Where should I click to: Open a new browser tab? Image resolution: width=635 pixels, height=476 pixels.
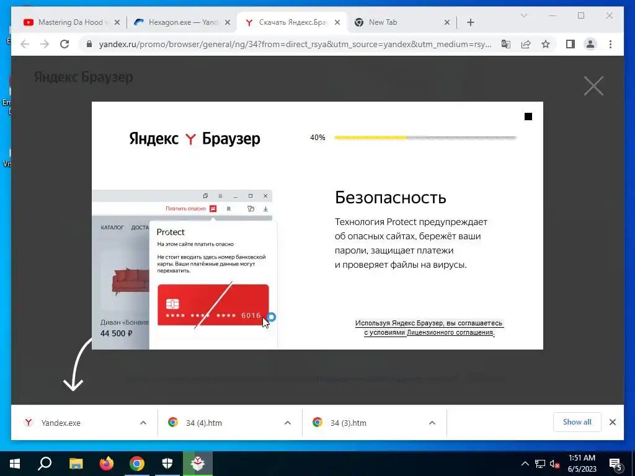[471, 22]
